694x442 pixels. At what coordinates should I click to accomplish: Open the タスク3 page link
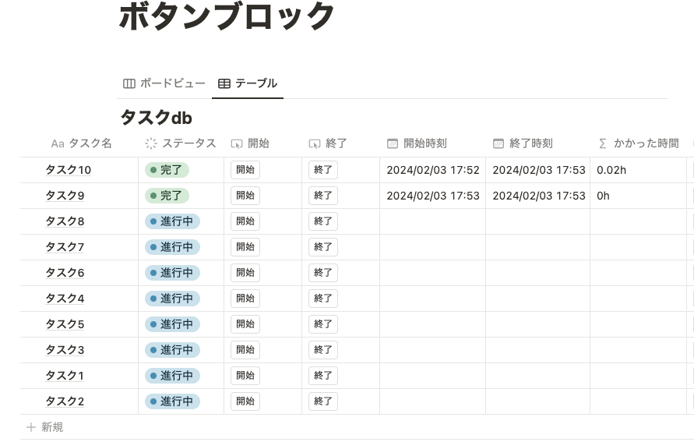tap(65, 350)
